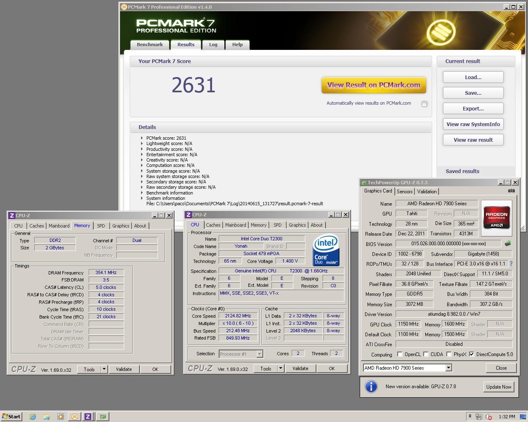This screenshot has height=422, width=528.
Task: Open Windows Media Player taskbar icon
Action: coord(61,417)
